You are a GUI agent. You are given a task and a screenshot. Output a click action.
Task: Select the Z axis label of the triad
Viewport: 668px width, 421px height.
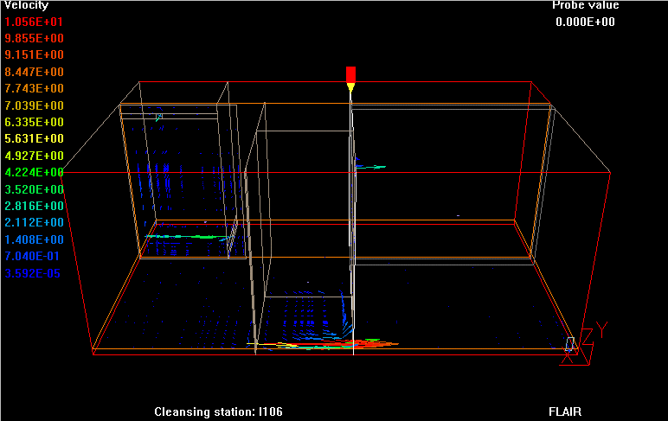click(x=588, y=336)
